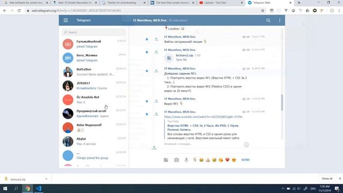Open the ГульжайнаАпай chat
This screenshot has width=343, height=193.
pos(94,44)
